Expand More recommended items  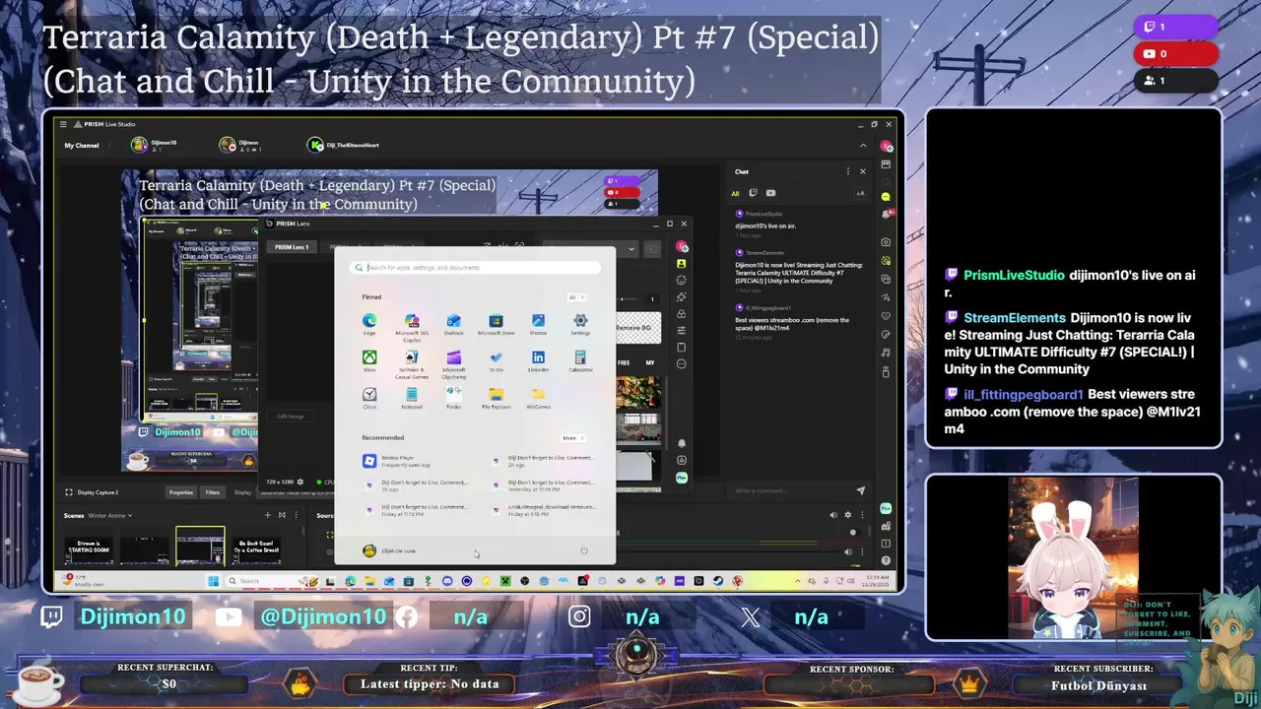tap(572, 438)
